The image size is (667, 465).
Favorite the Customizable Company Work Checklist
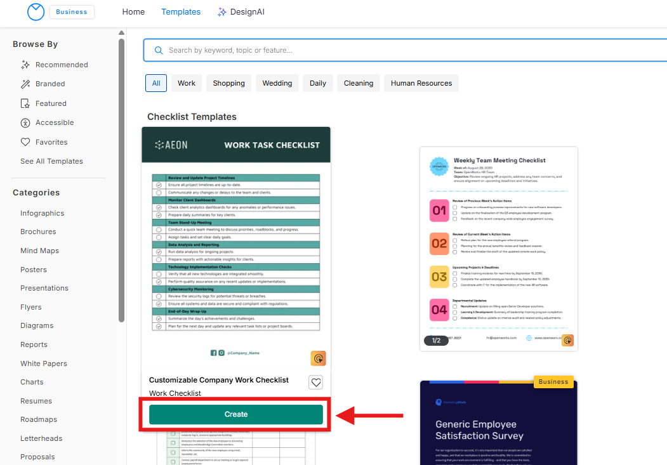316,382
